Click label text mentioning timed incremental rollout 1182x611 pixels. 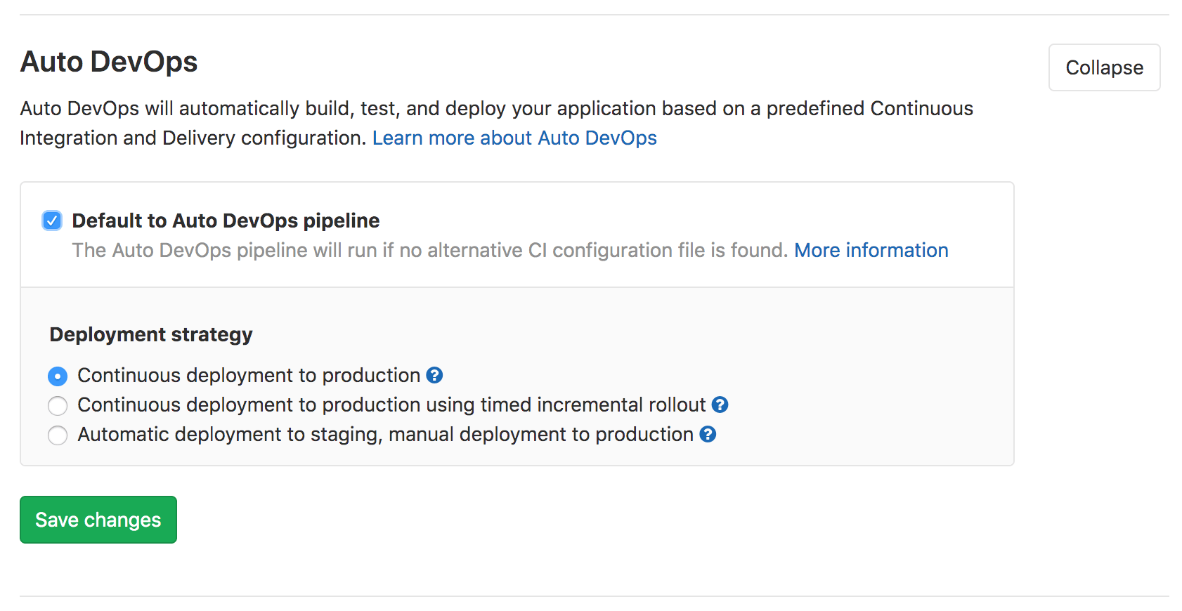click(391, 405)
